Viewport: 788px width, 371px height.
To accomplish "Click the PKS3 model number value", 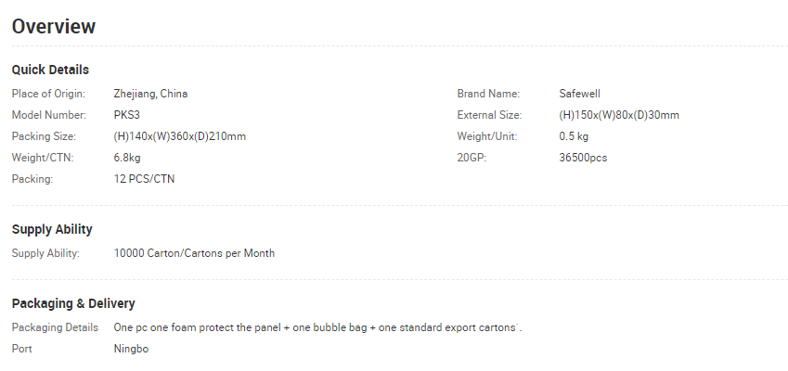I will point(126,115).
